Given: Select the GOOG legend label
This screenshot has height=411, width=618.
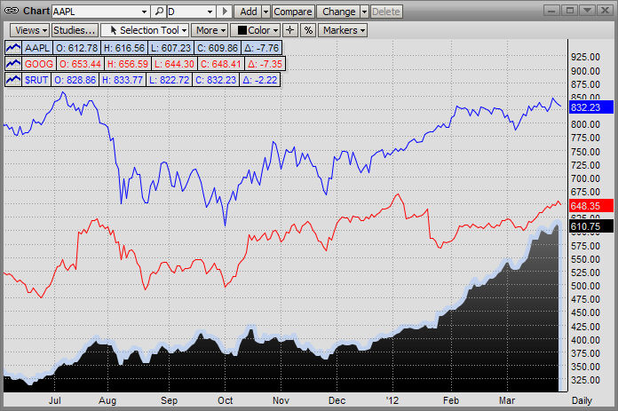Looking at the screenshot, I should tap(39, 63).
